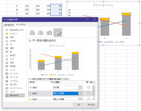Pick the custom combination subtype icon with pencil

point(58,32)
